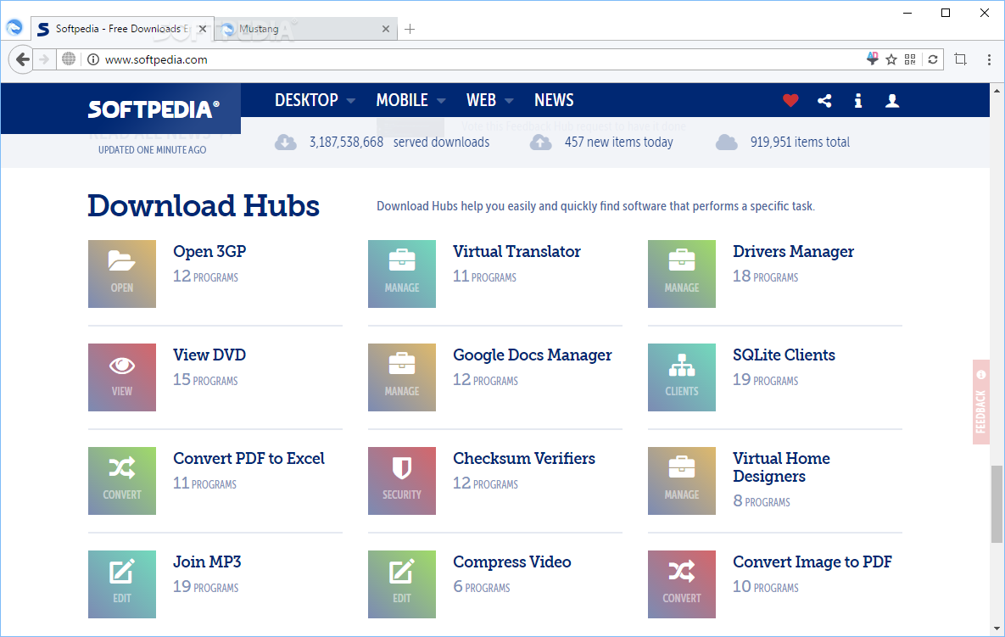
Task: Close the Softpedia browser tab
Action: 203,29
